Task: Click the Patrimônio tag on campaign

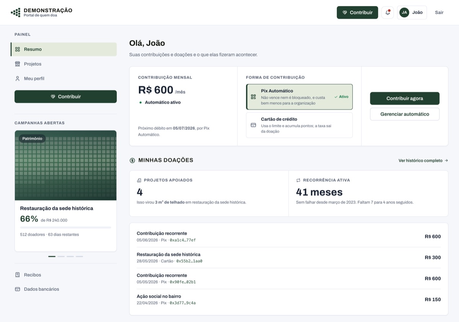Action: (x=32, y=139)
